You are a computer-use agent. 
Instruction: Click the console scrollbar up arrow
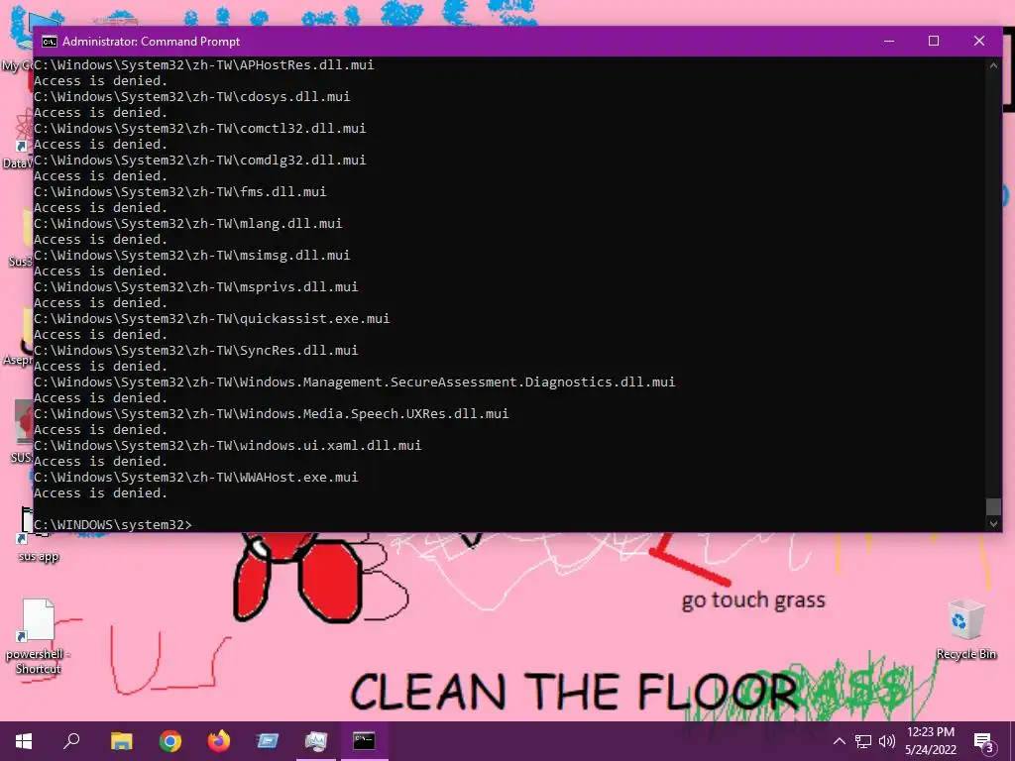[993, 64]
